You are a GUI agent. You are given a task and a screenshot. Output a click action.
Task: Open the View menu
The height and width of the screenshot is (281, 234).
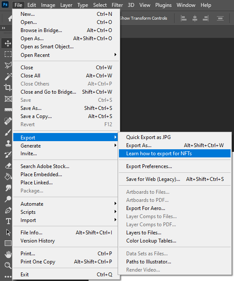point(145,5)
